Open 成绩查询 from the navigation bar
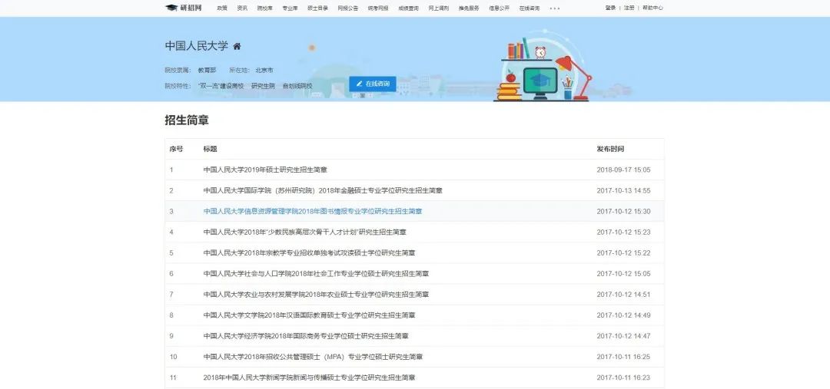This screenshot has width=830, height=389. tap(409, 8)
